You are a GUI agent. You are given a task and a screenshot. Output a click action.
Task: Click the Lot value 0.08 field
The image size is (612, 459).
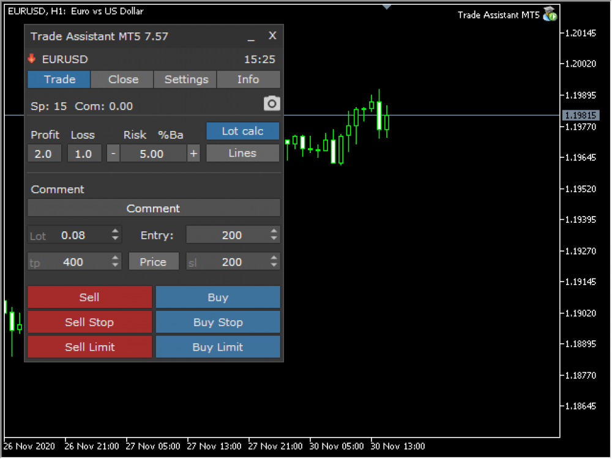73,236
